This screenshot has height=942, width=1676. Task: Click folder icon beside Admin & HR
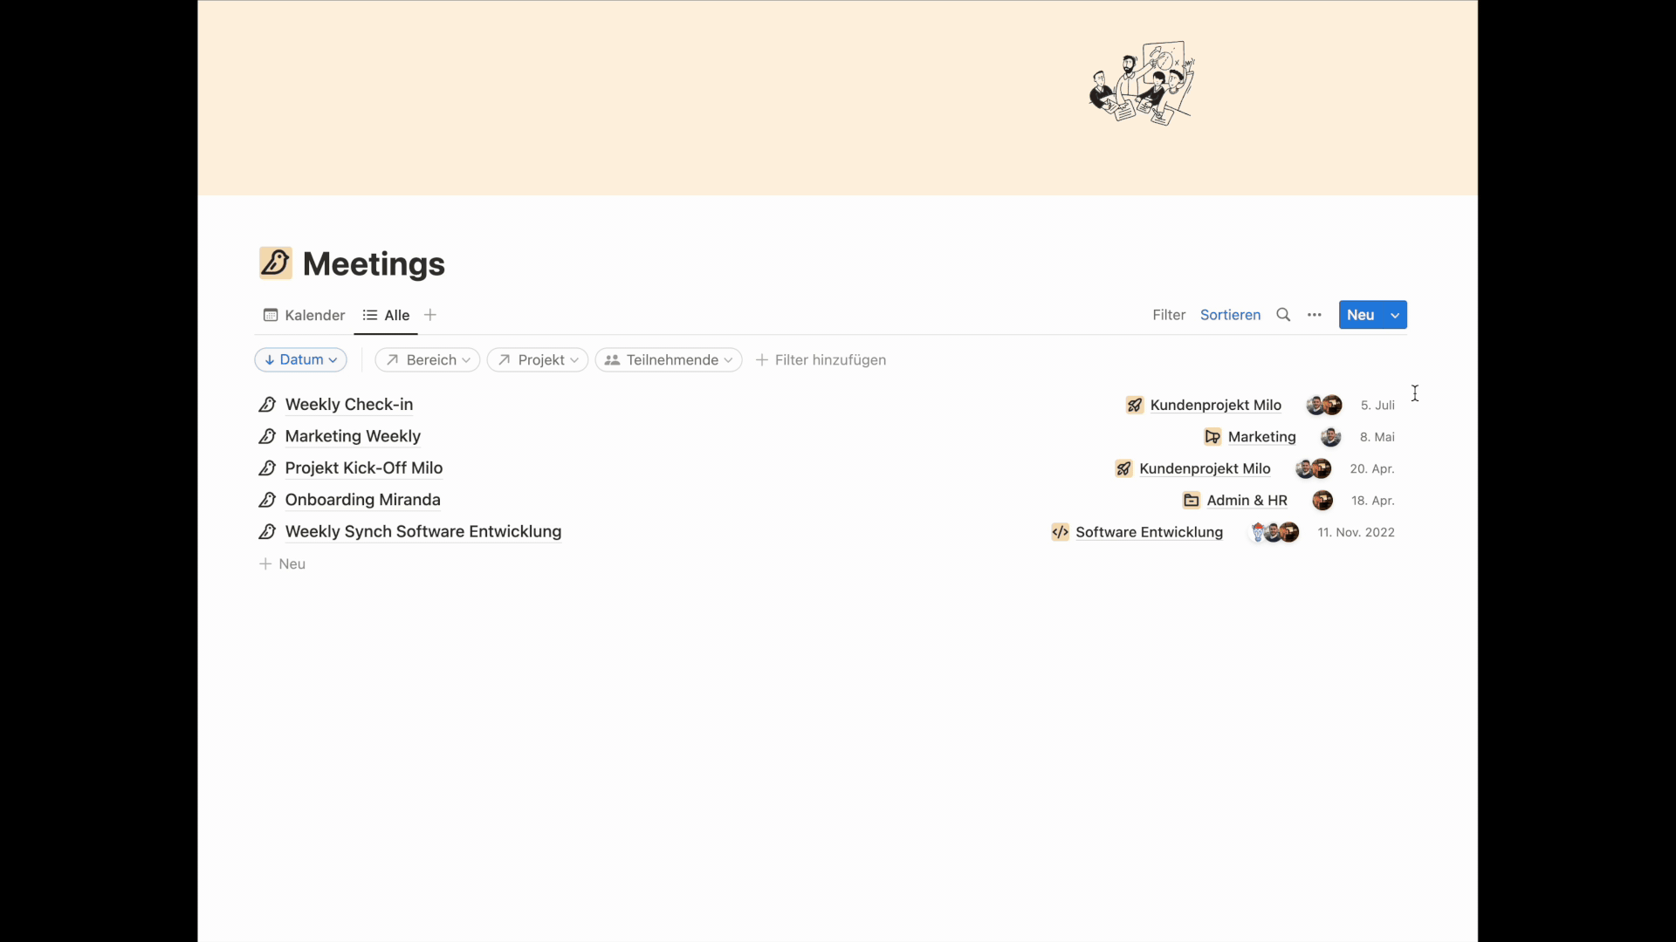pyautogui.click(x=1191, y=501)
